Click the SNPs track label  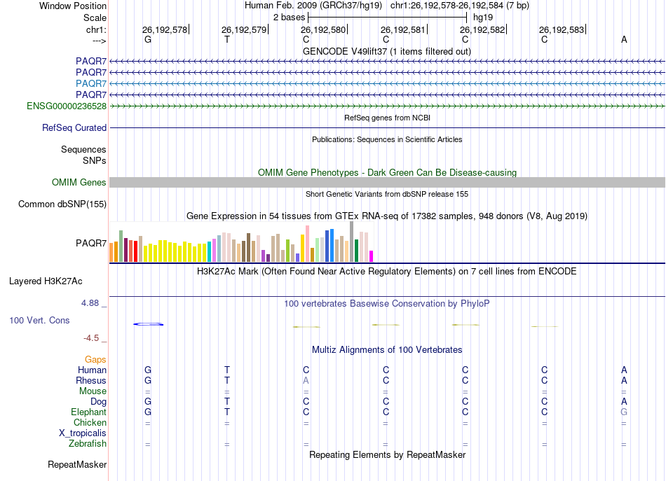click(95, 161)
